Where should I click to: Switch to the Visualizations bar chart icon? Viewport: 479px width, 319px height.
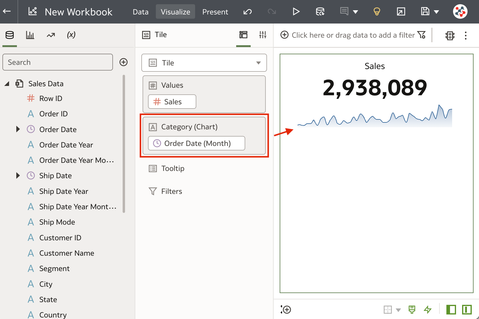pos(30,35)
